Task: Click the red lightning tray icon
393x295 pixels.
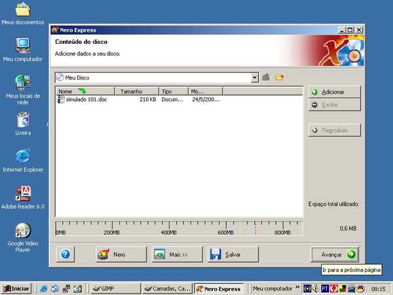Action: pyautogui.click(x=333, y=288)
